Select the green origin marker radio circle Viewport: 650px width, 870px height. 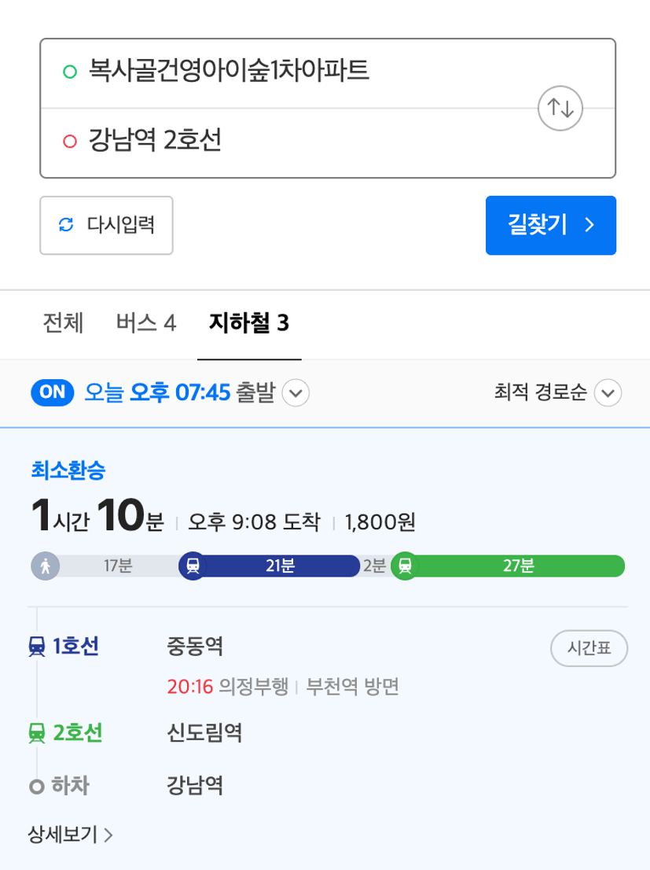tap(70, 72)
